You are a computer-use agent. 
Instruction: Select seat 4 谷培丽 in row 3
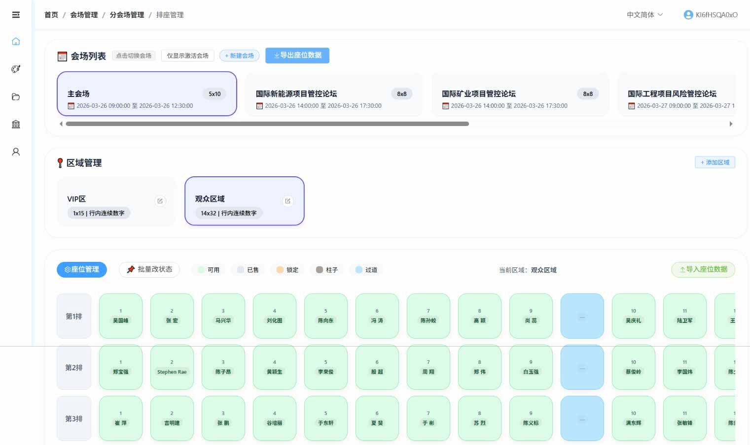(x=275, y=418)
